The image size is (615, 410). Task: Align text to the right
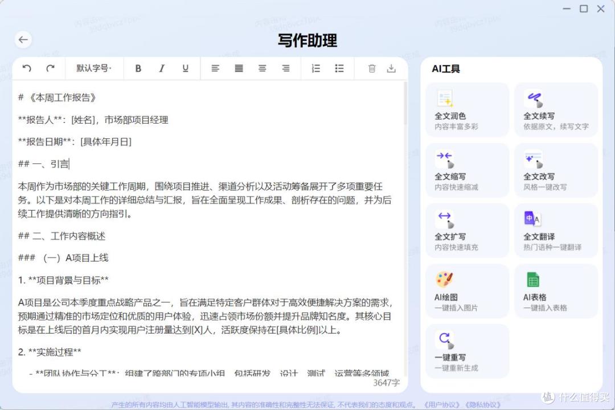point(286,68)
